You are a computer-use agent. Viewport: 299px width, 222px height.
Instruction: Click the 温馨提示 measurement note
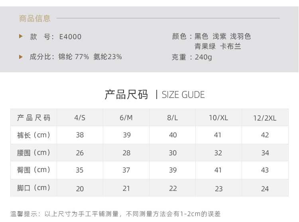(115, 214)
